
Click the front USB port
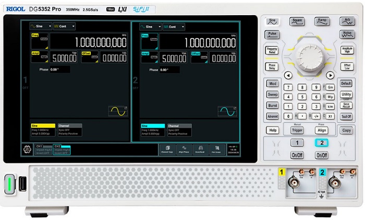(22, 184)
